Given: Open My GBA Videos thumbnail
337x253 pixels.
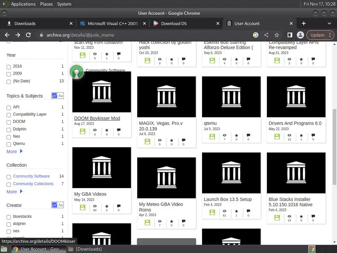Looking at the screenshot, I should pos(102,168).
